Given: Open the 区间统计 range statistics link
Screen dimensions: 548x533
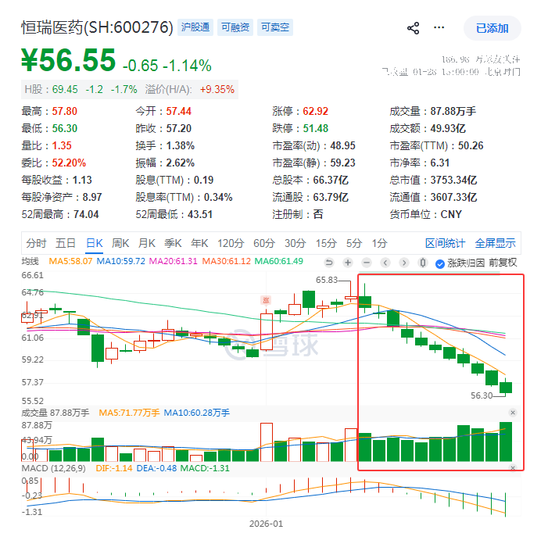Looking at the screenshot, I should click(445, 243).
